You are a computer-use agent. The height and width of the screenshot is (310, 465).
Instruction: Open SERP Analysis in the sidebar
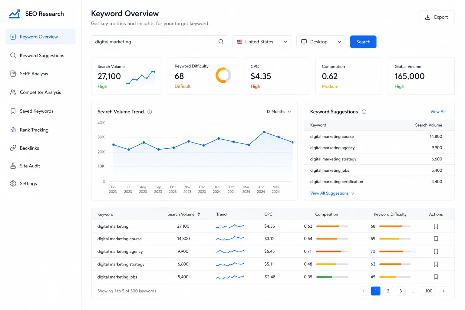pyautogui.click(x=41, y=74)
